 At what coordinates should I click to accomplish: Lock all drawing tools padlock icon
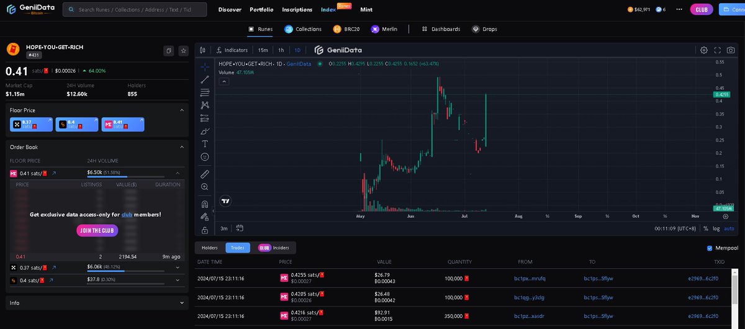(x=205, y=230)
